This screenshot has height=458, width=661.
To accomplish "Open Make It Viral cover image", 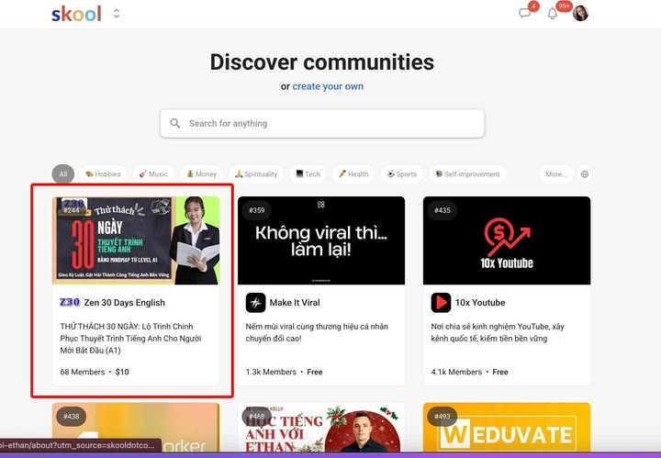I will click(321, 240).
